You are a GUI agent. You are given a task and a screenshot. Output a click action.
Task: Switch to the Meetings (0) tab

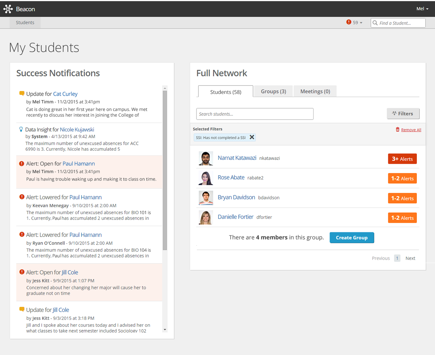315,91
